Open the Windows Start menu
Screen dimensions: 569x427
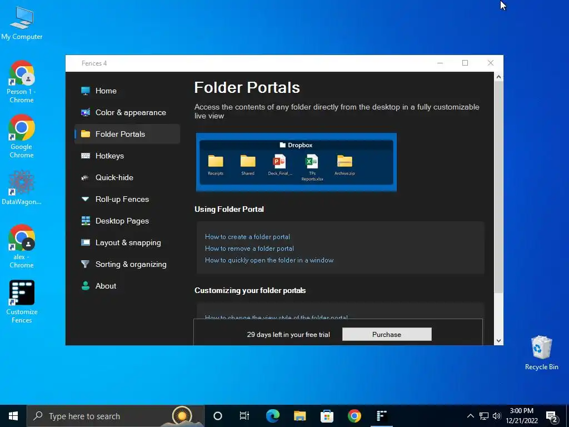(x=13, y=416)
